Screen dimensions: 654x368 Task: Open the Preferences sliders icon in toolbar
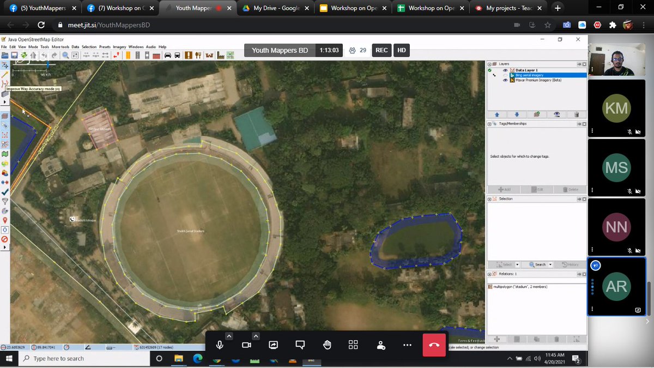[x=75, y=56]
